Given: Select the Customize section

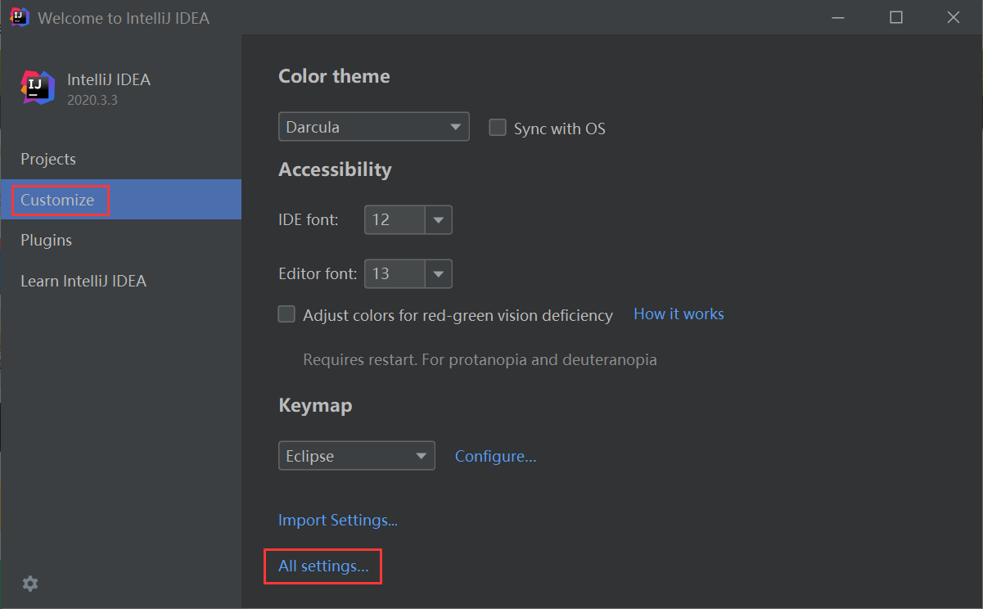Looking at the screenshot, I should [120, 200].
